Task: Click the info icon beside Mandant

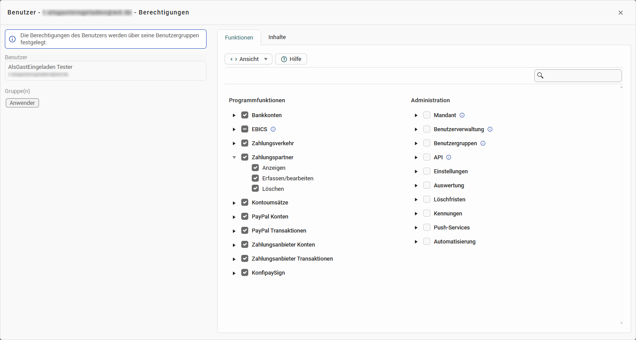Action: tap(462, 115)
